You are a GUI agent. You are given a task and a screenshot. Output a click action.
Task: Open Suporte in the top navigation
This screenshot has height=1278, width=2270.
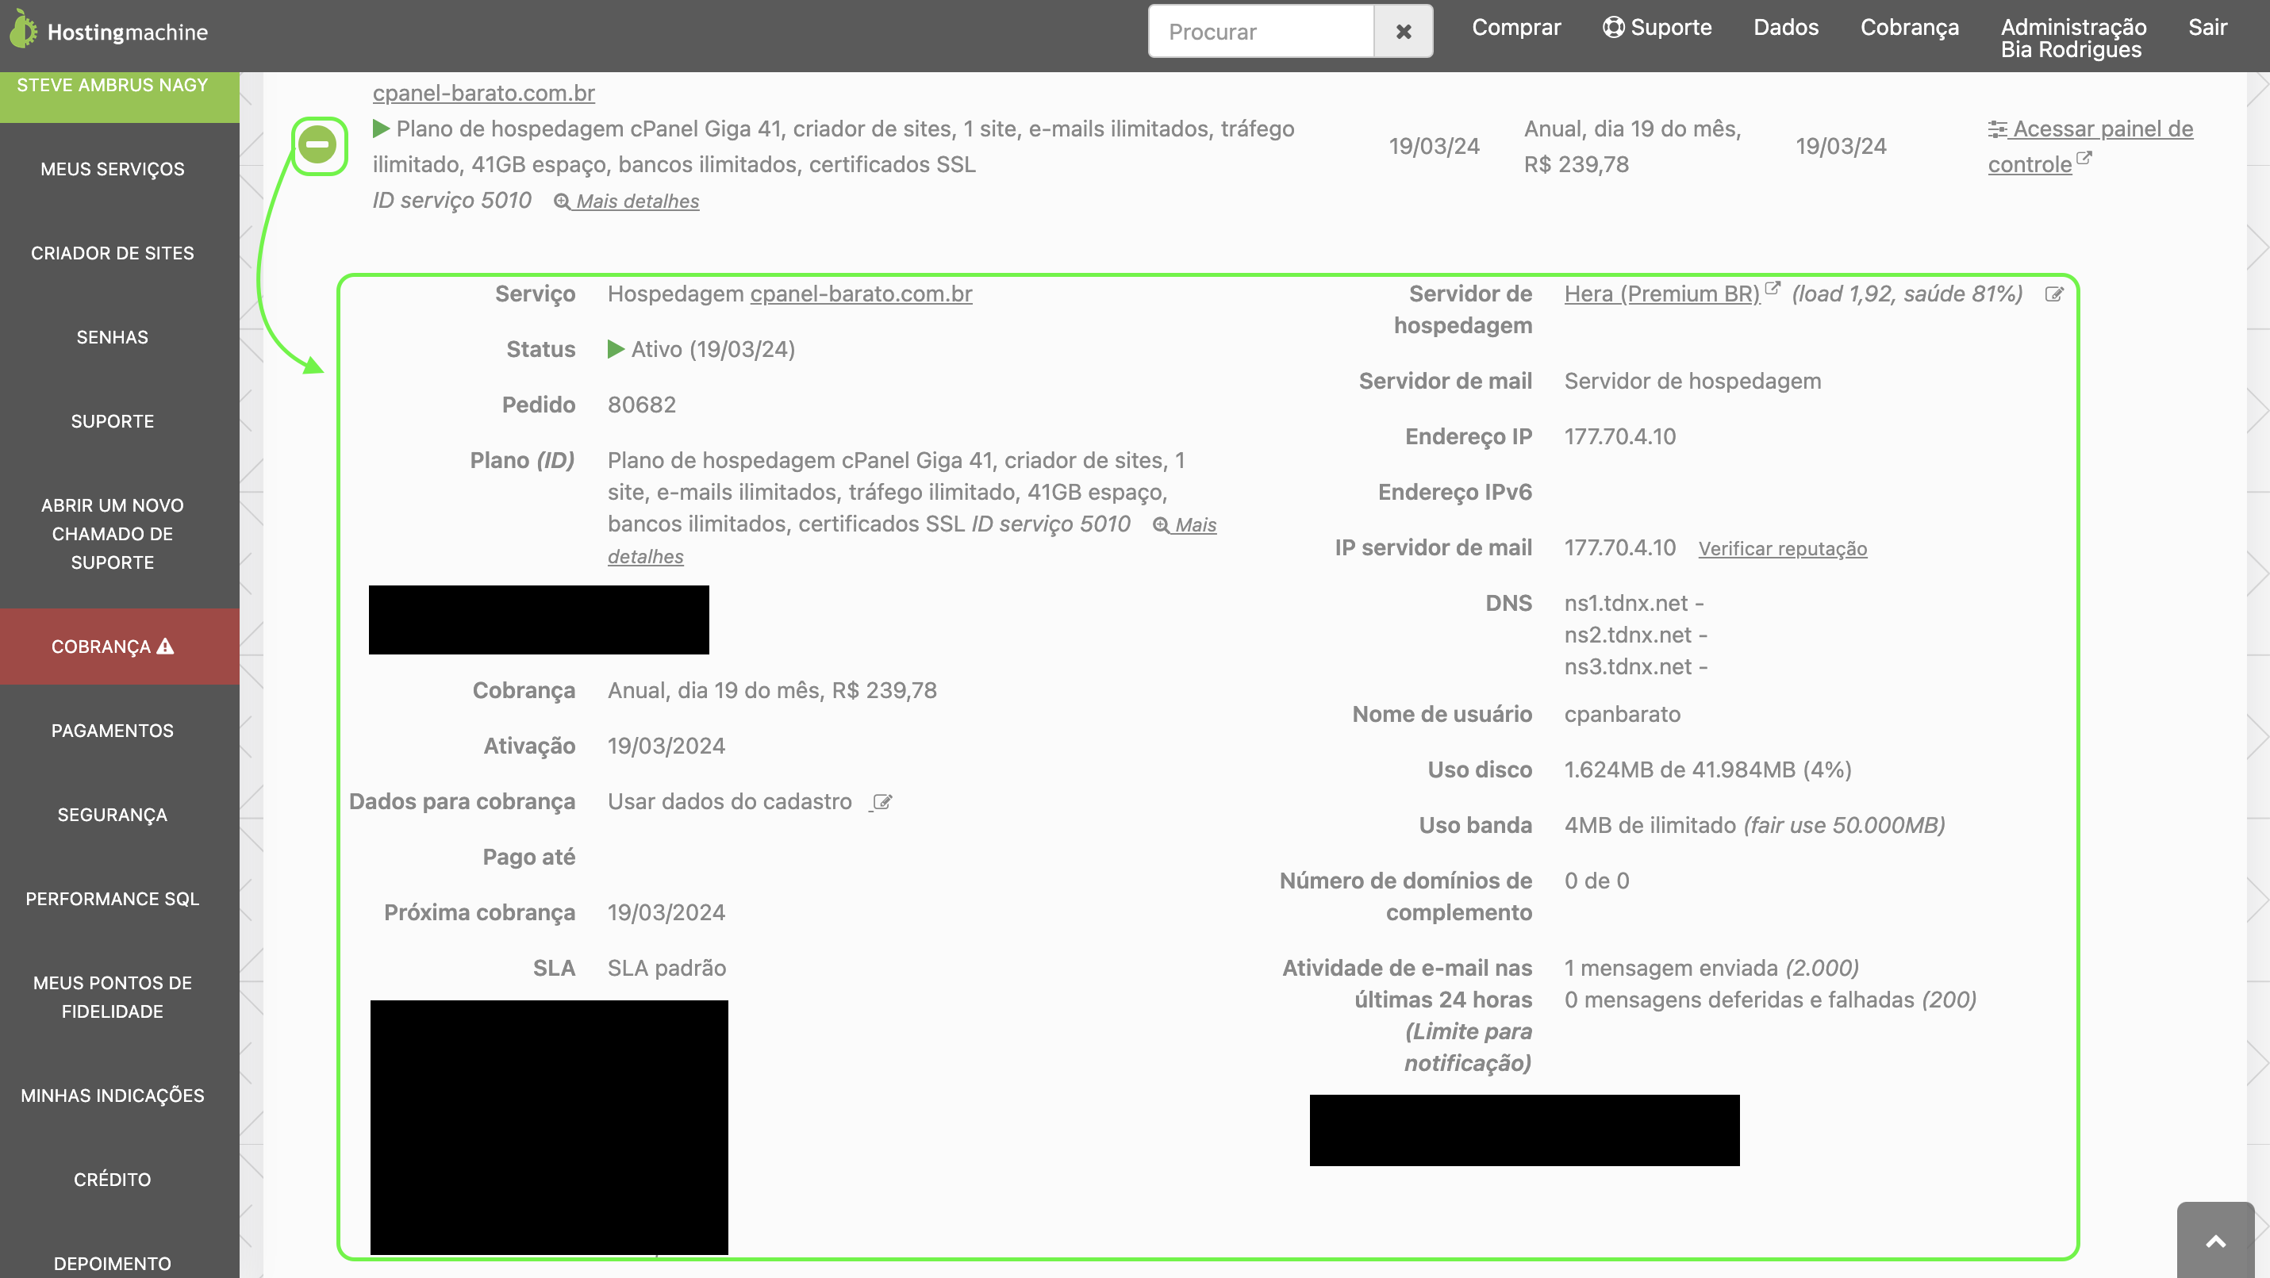[x=1657, y=27]
